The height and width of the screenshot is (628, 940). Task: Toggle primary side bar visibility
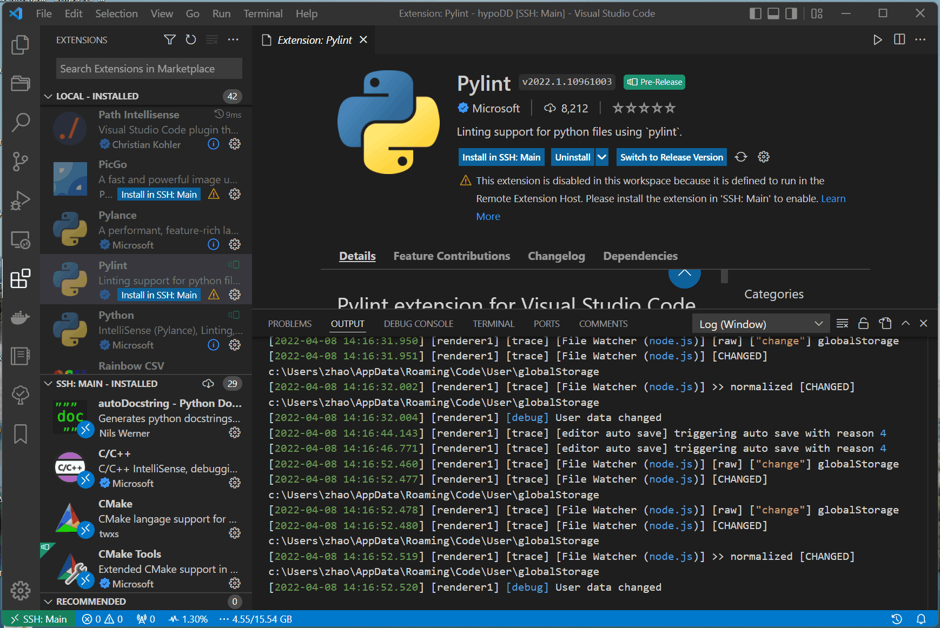click(x=756, y=14)
